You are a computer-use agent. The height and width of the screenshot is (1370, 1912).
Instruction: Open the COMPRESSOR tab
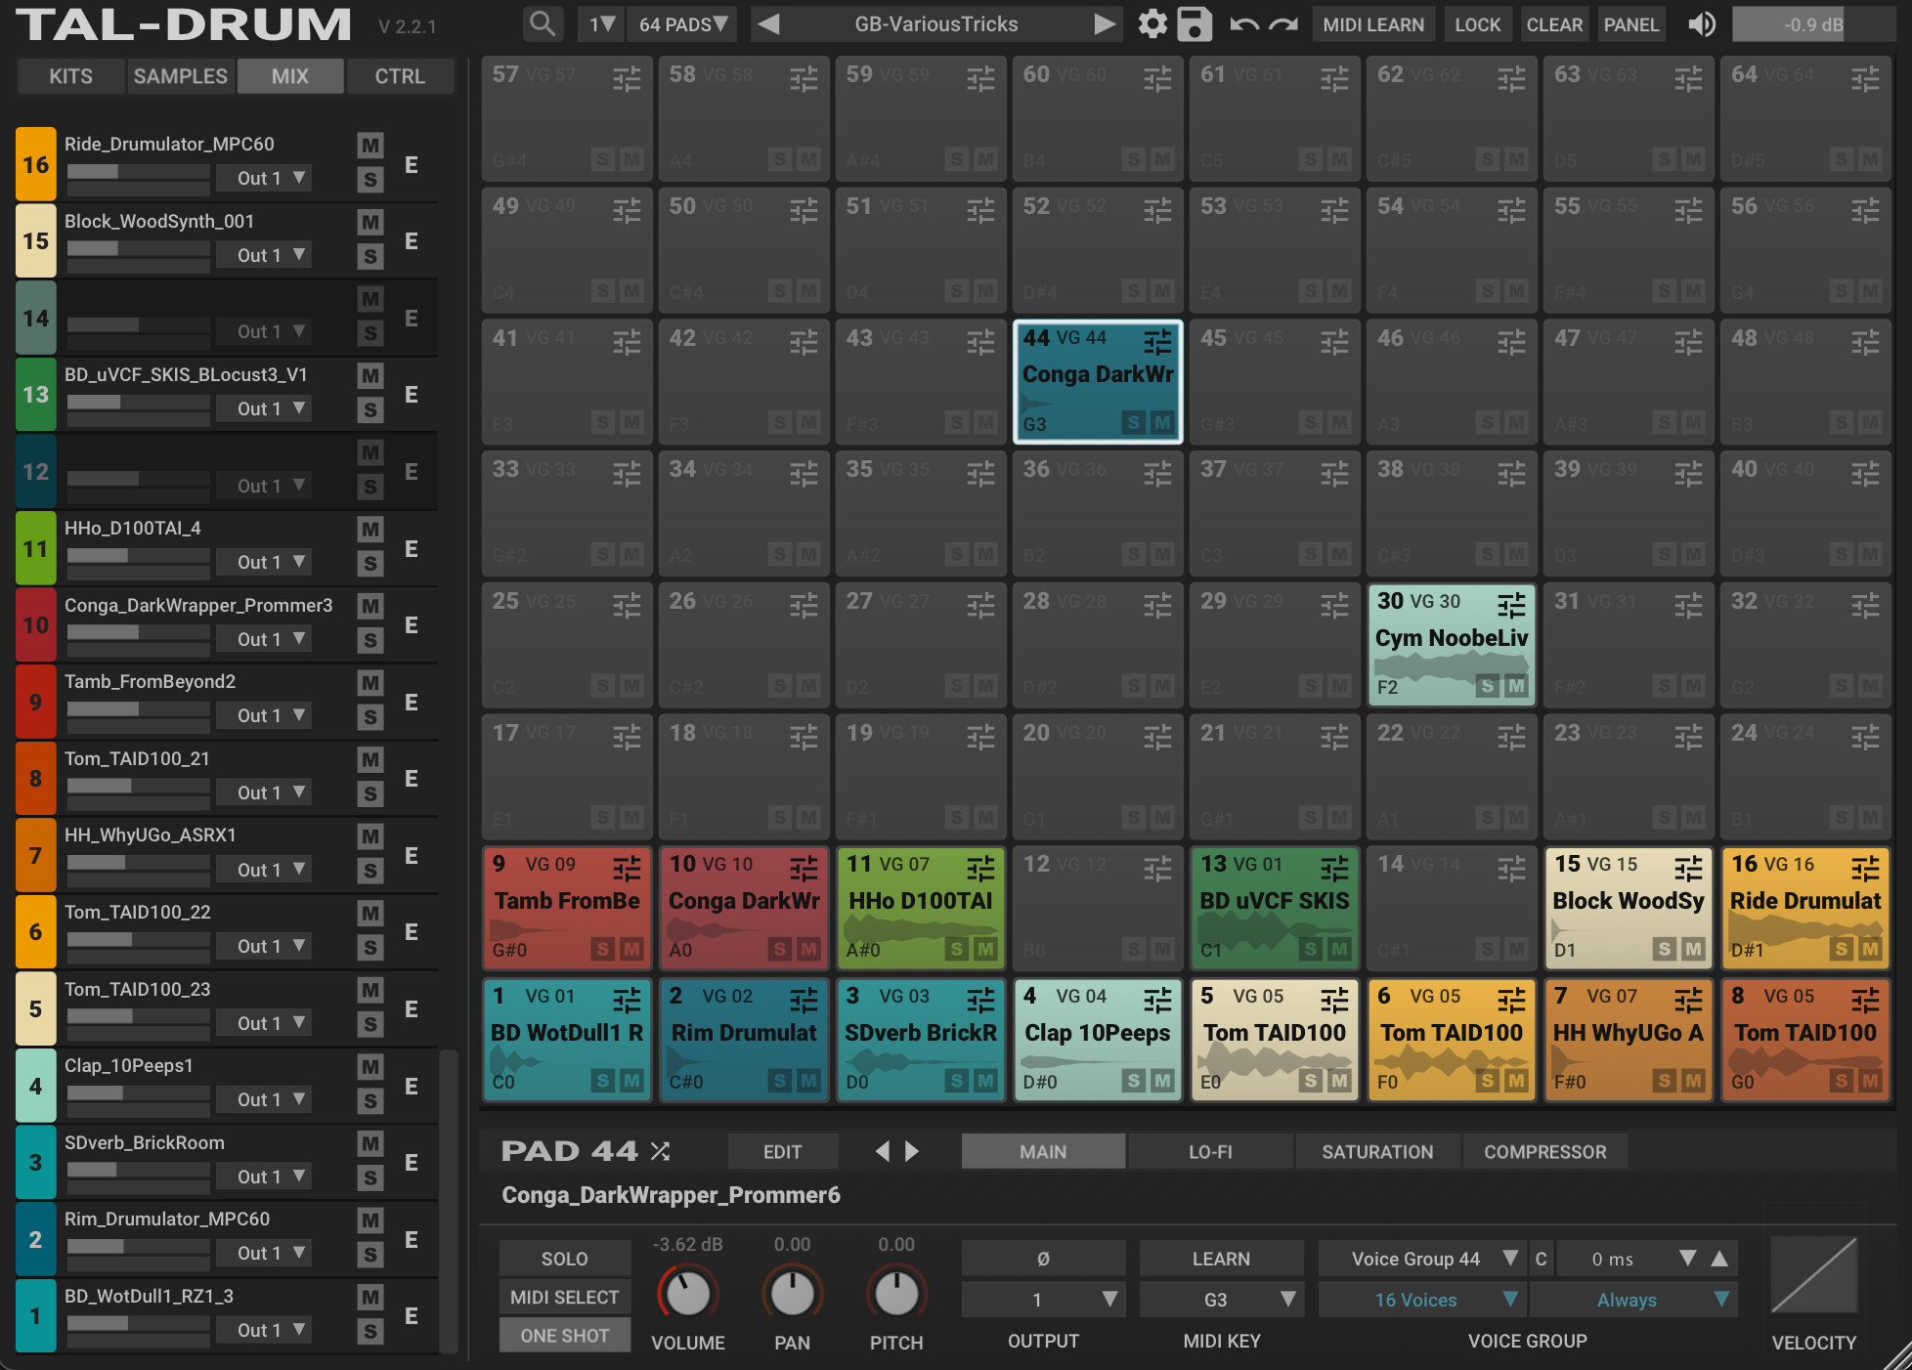pos(1544,1151)
